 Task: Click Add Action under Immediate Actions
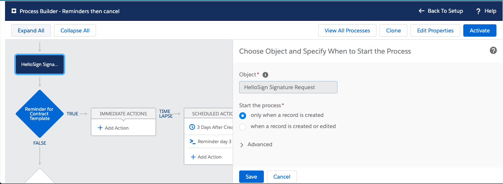(113, 128)
